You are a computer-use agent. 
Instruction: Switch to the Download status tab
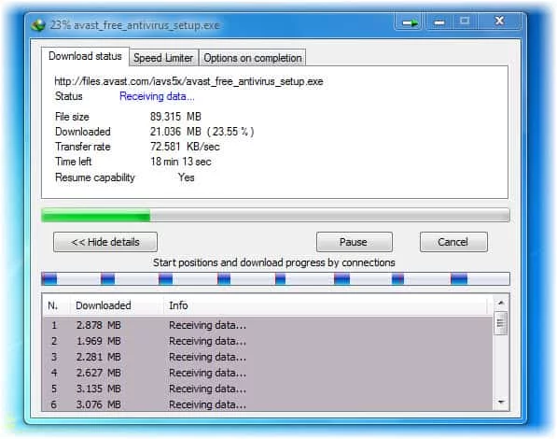point(85,56)
